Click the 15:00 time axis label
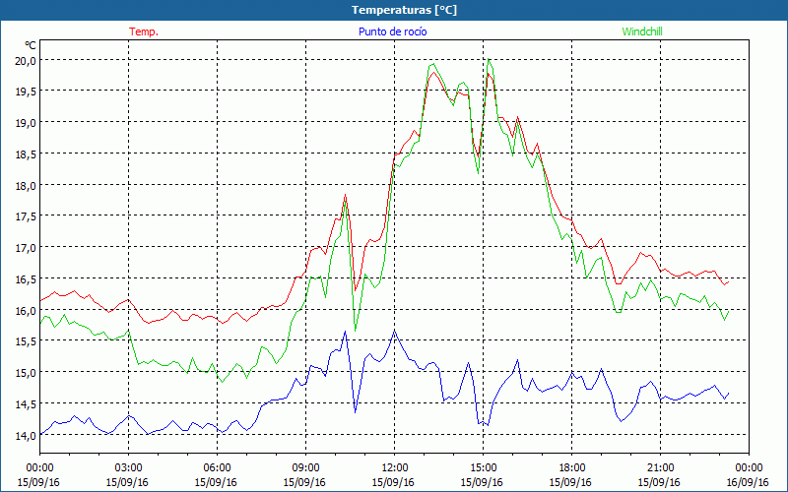The image size is (788, 492). (x=483, y=467)
